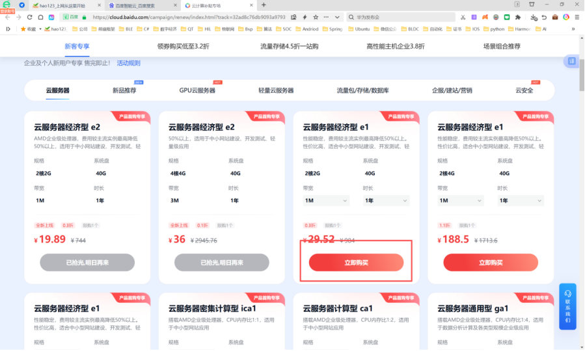This screenshot has width=585, height=351.
Task: Reload the page with refresh icon
Action: pos(29,17)
